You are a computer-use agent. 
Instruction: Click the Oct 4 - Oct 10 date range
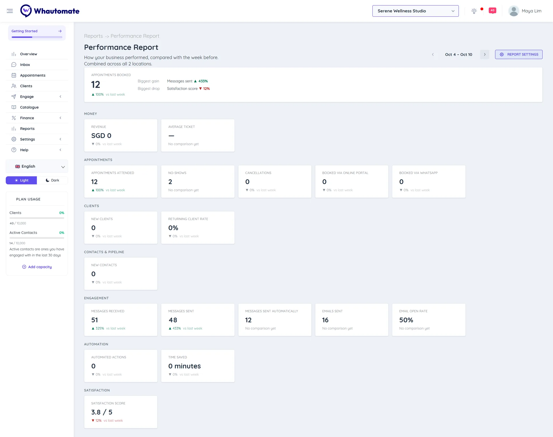(459, 54)
